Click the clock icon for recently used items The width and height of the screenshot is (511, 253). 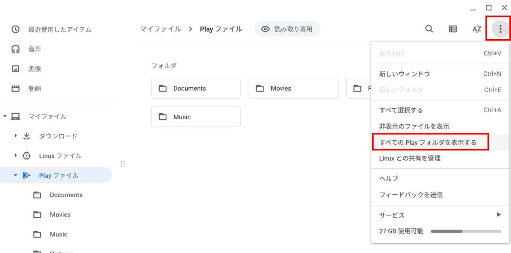pyautogui.click(x=15, y=29)
